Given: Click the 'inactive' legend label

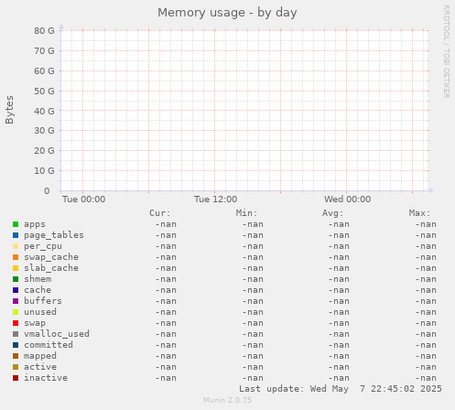Looking at the screenshot, I should coord(46,378).
